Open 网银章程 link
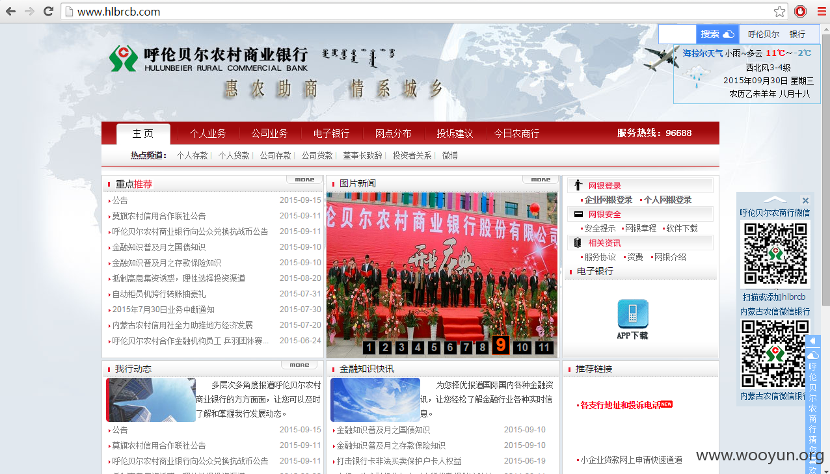830x474 pixels. 640,228
